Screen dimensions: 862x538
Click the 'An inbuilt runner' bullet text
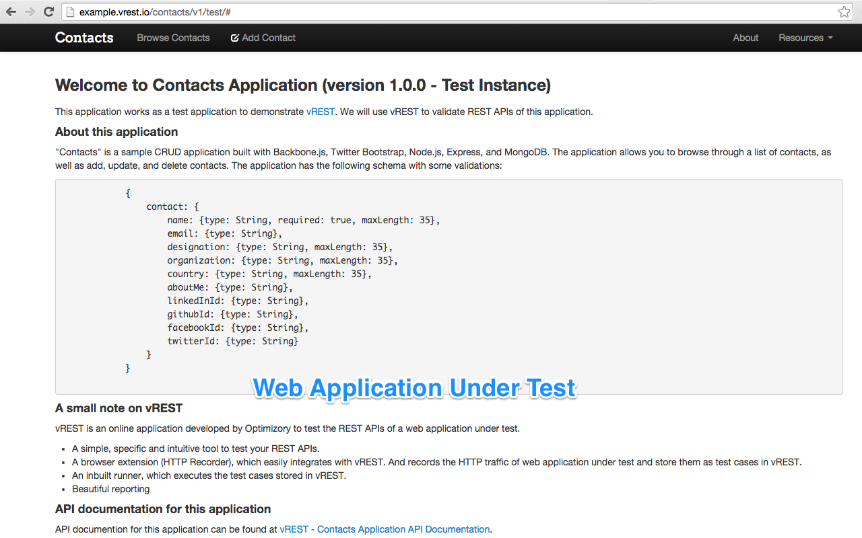(x=209, y=475)
